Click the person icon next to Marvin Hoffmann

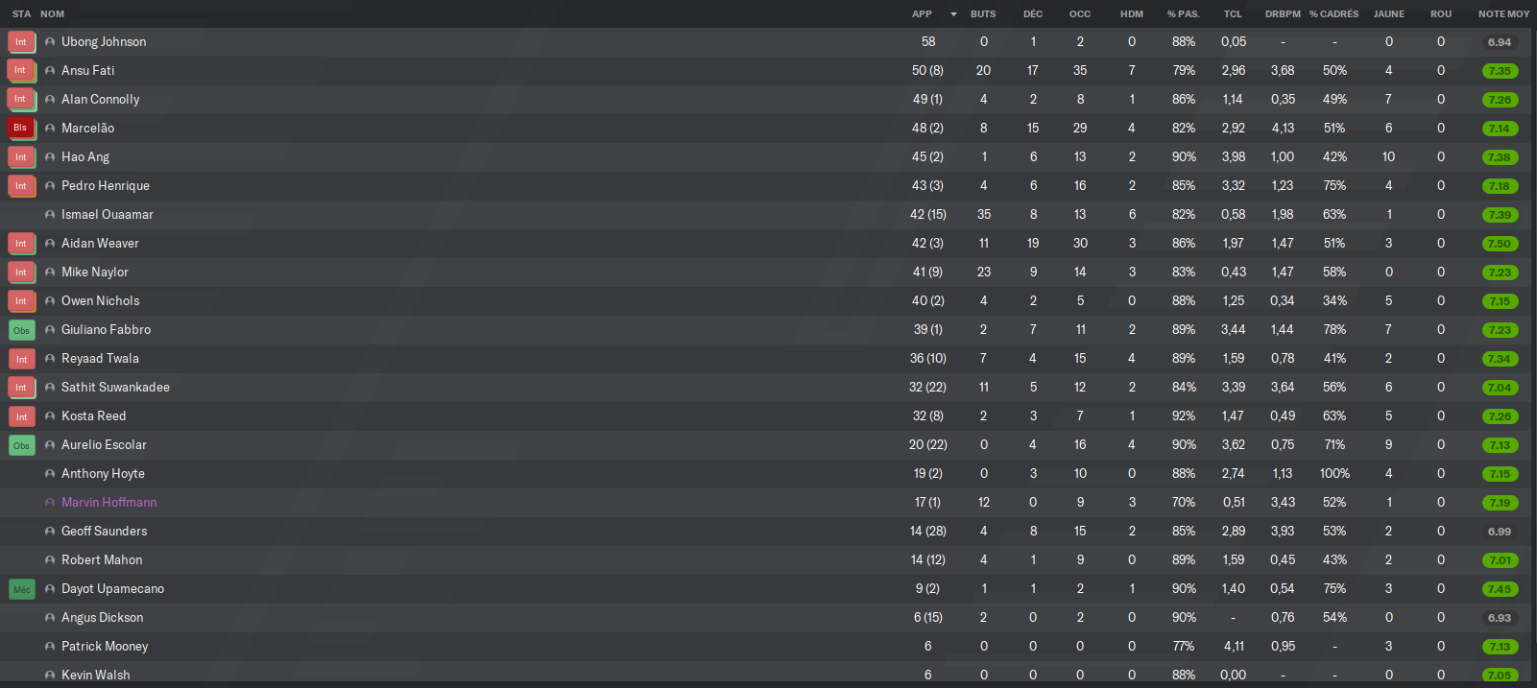[x=50, y=503]
